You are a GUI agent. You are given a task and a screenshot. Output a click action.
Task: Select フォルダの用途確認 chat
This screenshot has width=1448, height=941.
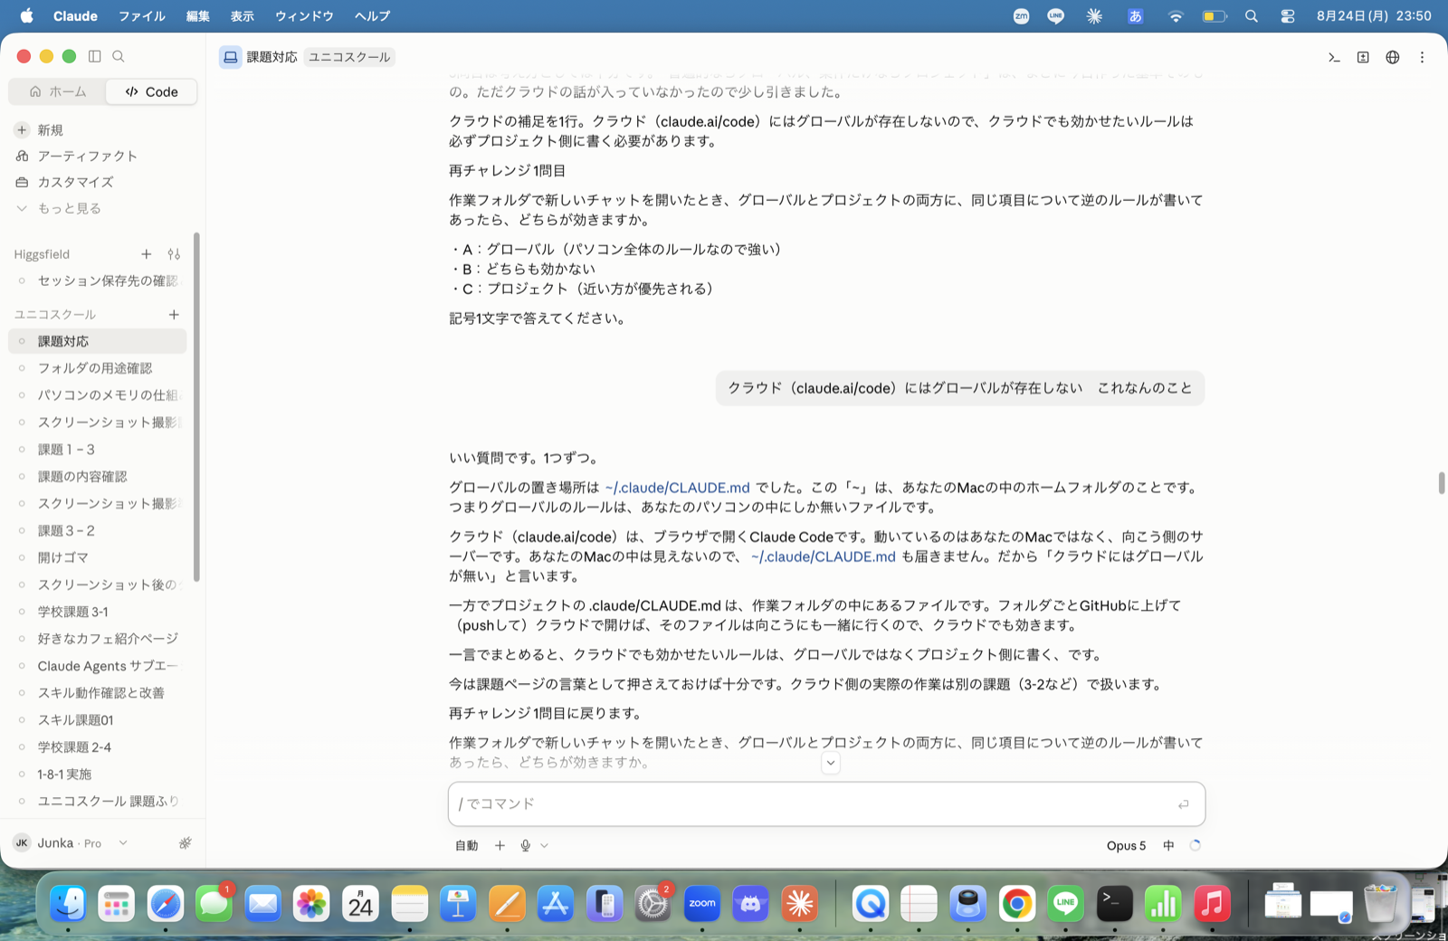(x=98, y=368)
